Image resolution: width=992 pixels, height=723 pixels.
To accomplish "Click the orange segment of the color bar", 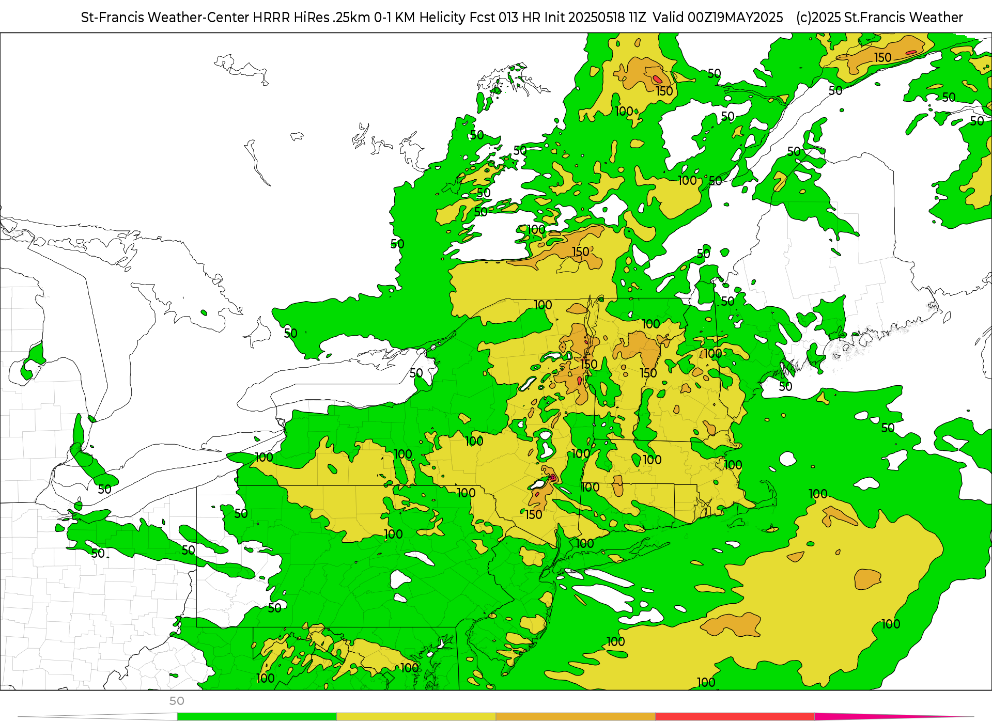I will click(576, 717).
